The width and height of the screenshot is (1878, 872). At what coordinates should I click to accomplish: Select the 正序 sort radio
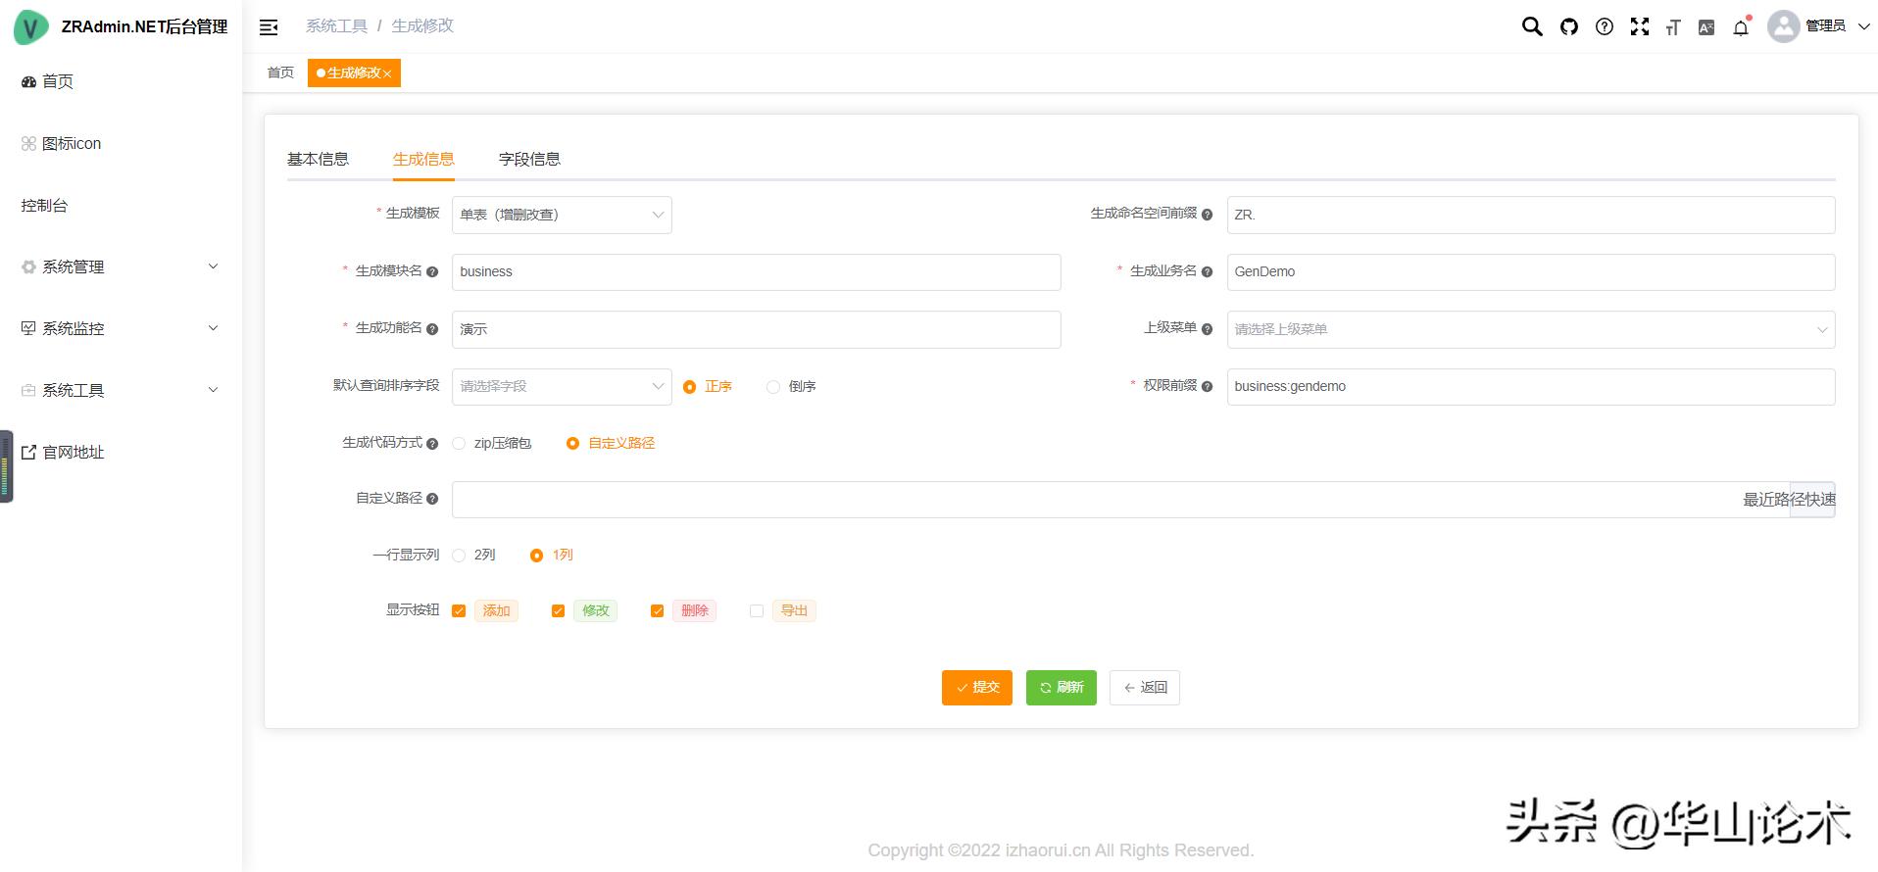(690, 387)
